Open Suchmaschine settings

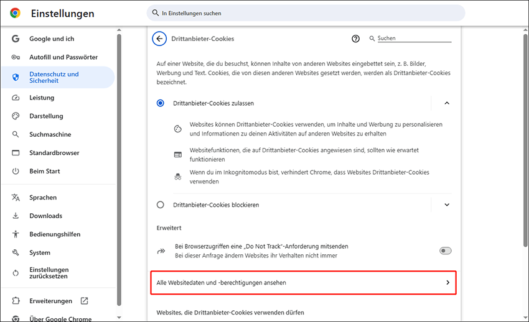(50, 134)
